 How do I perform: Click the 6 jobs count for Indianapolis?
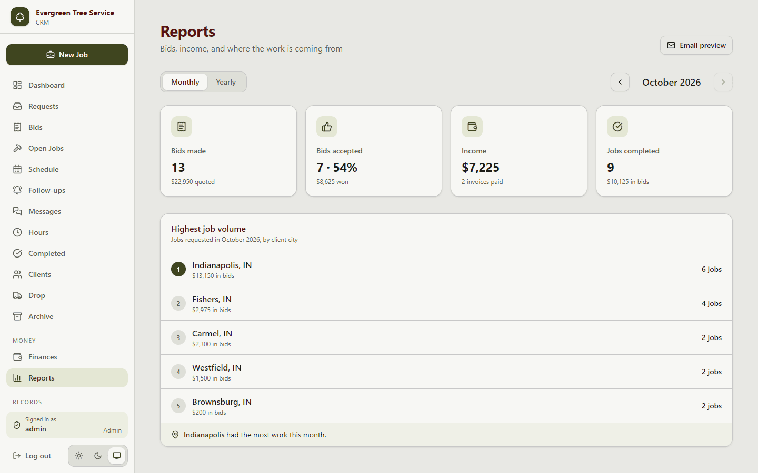pyautogui.click(x=711, y=269)
